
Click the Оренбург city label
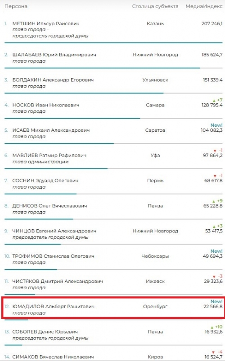coord(155,307)
